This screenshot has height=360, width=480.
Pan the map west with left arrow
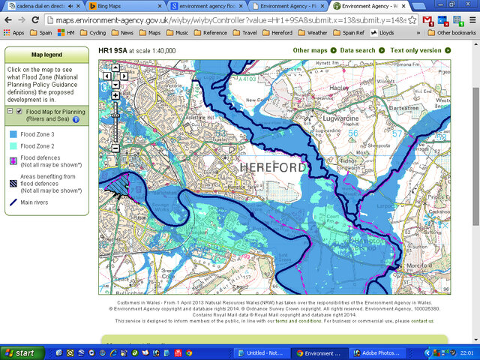click(x=108, y=76)
